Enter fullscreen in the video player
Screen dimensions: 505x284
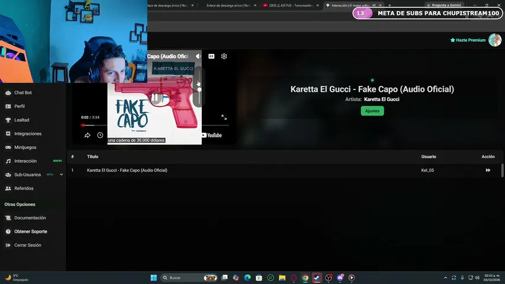(x=224, y=118)
